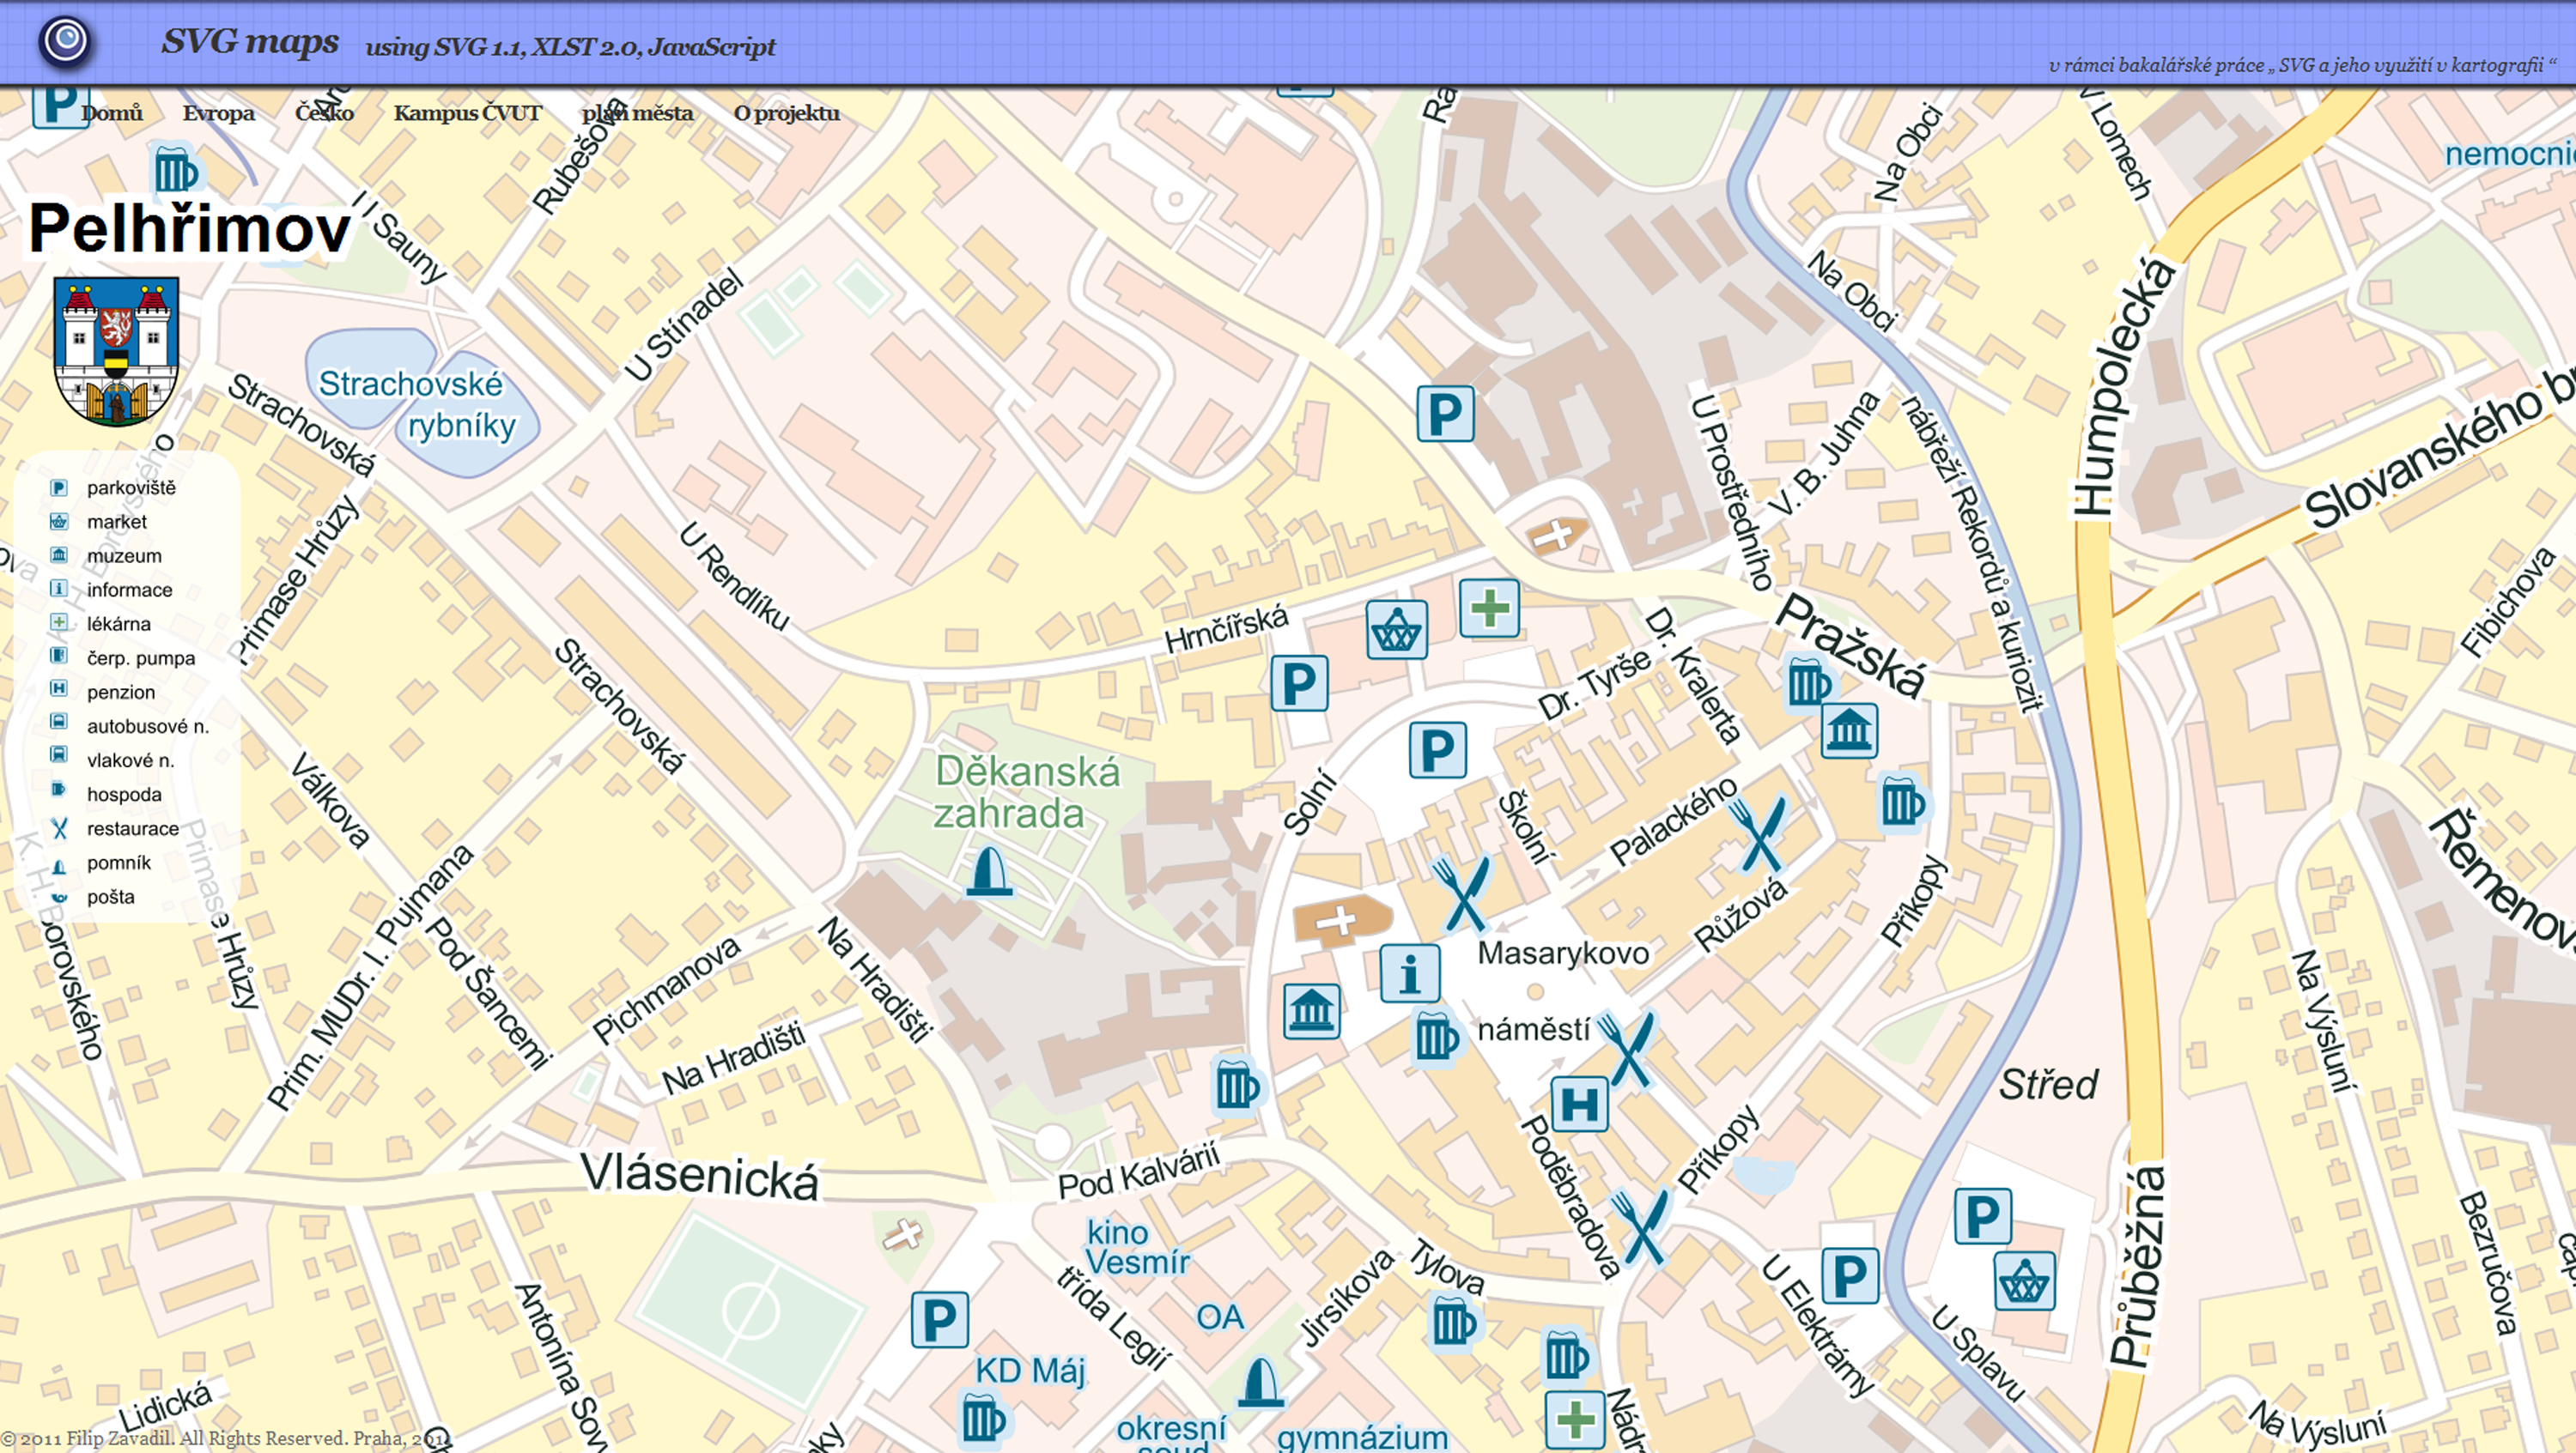Click the vlakové n. legend entry
The width and height of the screenshot is (2576, 1453).
click(x=112, y=760)
